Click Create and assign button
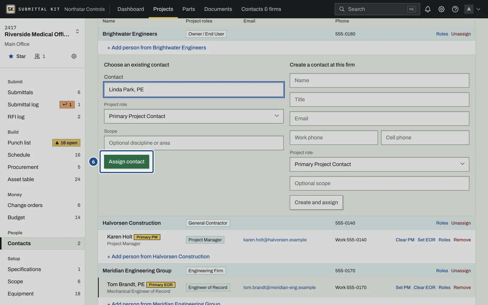 (316, 203)
